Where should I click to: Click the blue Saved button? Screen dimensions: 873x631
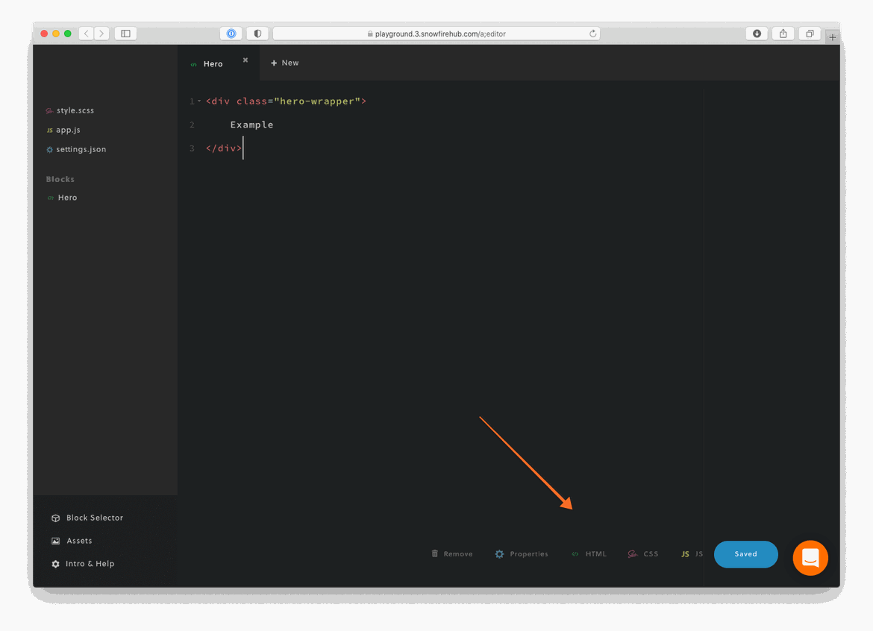tap(745, 554)
